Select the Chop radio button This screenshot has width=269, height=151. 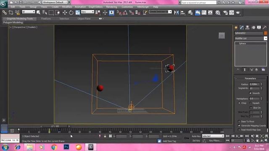point(239,103)
